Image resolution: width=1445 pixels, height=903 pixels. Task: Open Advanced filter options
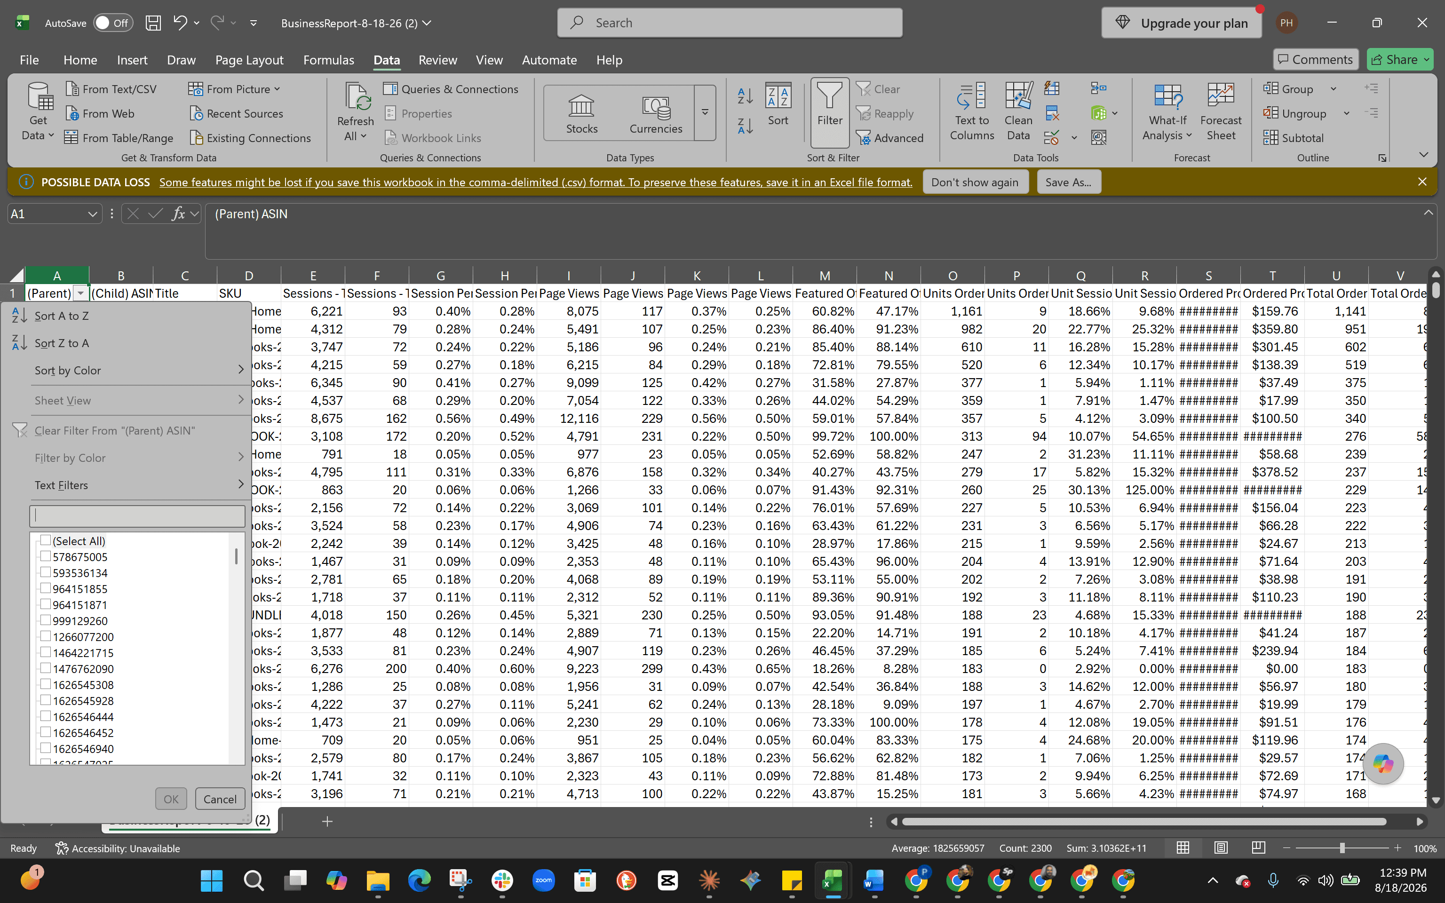(x=889, y=138)
